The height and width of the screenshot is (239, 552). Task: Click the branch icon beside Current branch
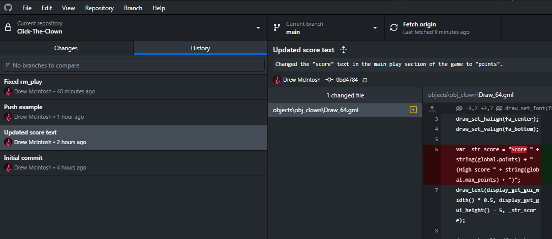click(x=277, y=27)
